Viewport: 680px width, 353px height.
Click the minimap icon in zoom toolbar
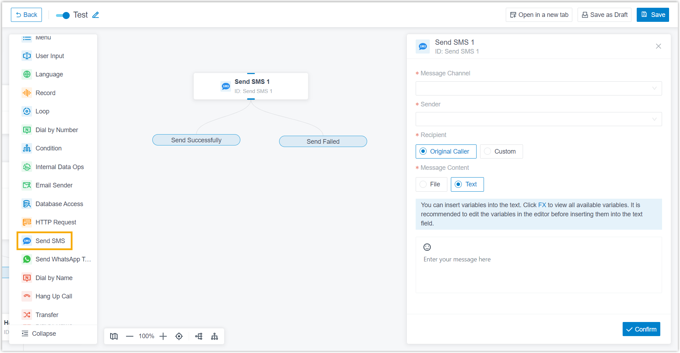pos(114,336)
